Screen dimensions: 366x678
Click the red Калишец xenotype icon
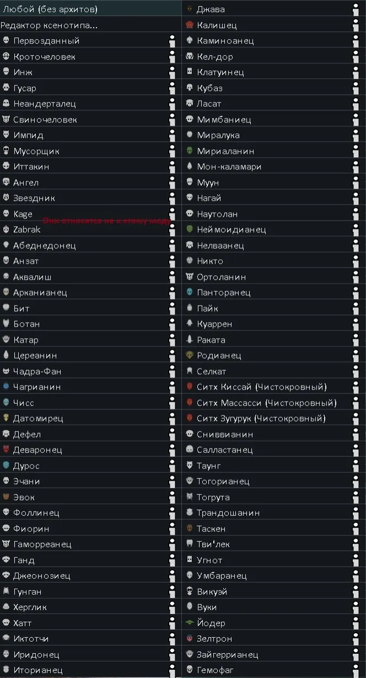[x=190, y=25]
